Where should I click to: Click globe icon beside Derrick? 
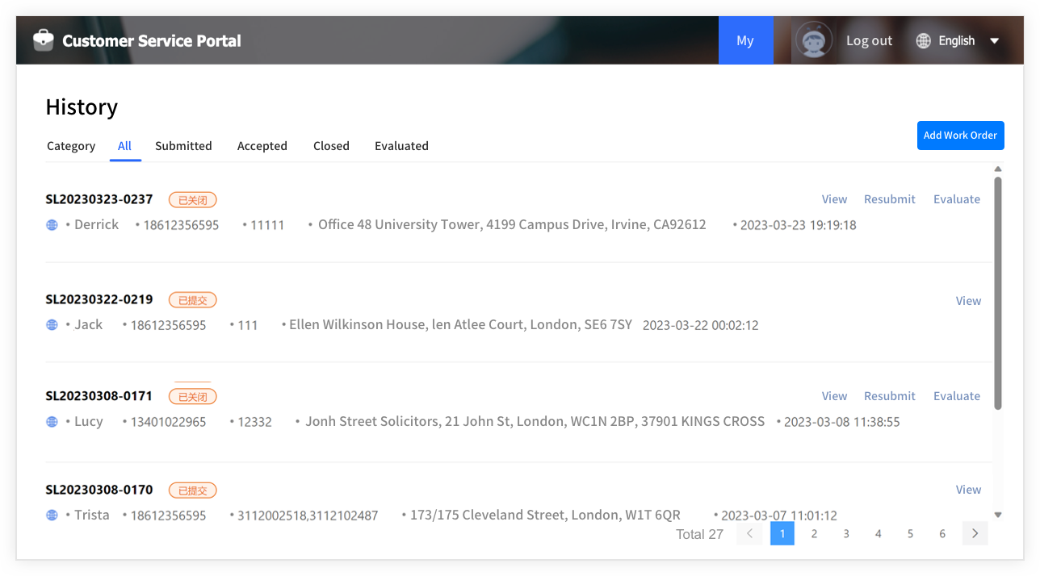tap(52, 225)
